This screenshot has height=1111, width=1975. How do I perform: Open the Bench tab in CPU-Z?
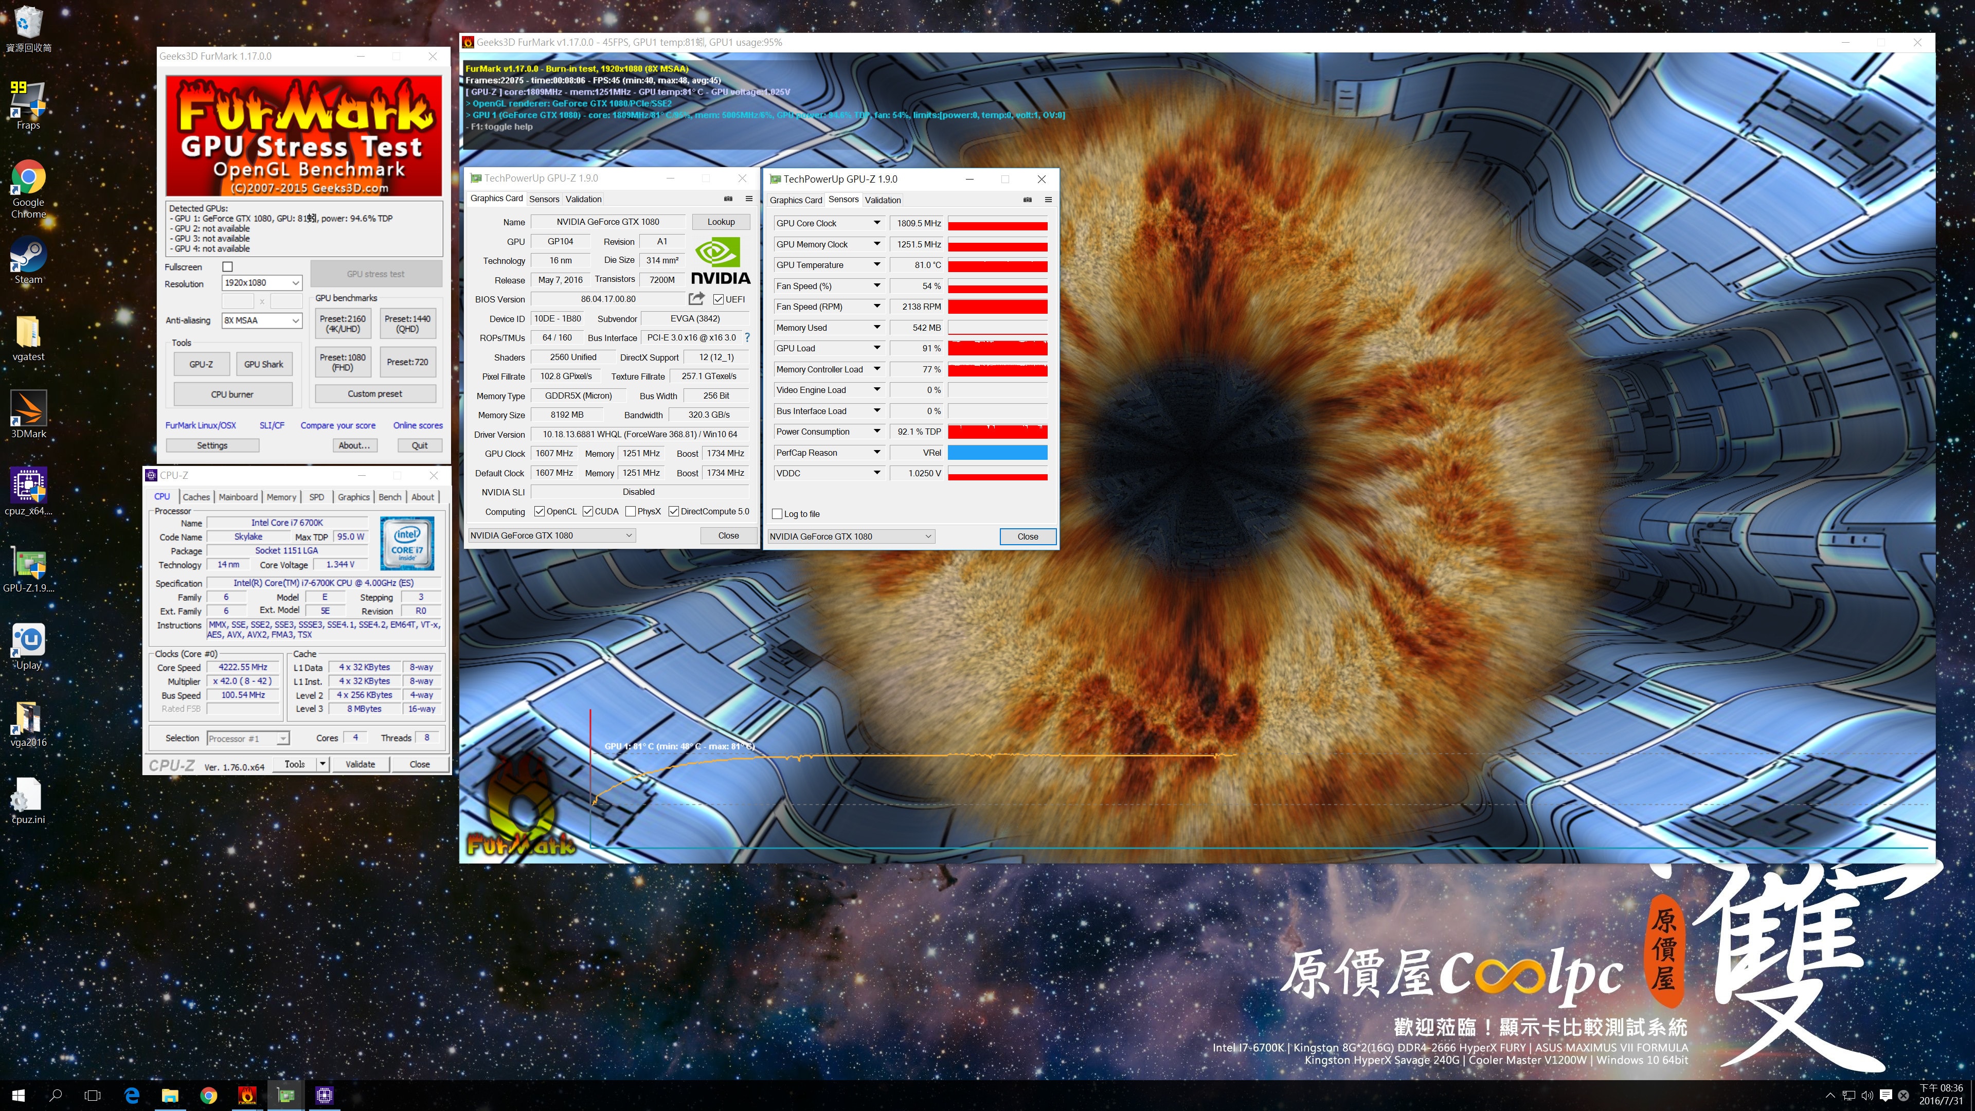point(389,497)
